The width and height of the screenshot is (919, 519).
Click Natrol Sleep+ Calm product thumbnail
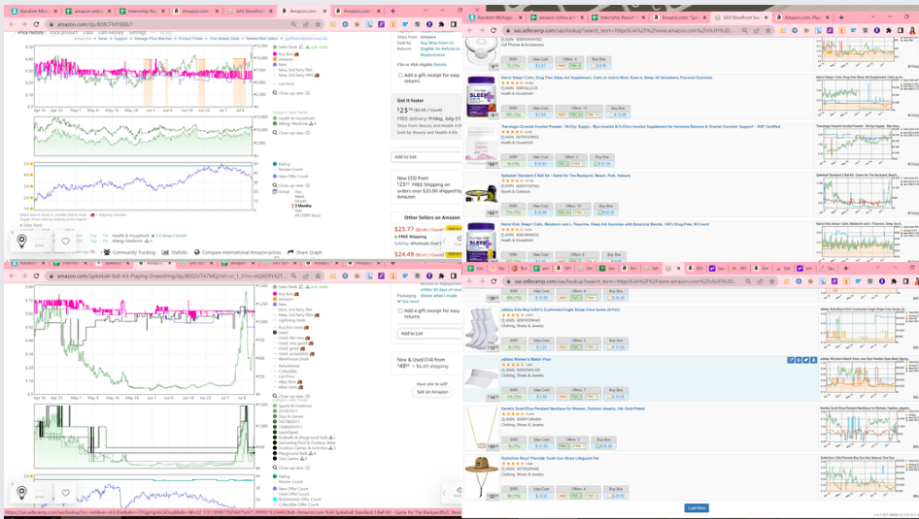click(481, 97)
